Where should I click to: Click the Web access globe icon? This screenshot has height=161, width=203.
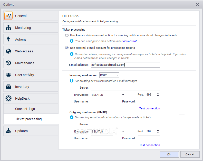pyautogui.click(x=8, y=51)
